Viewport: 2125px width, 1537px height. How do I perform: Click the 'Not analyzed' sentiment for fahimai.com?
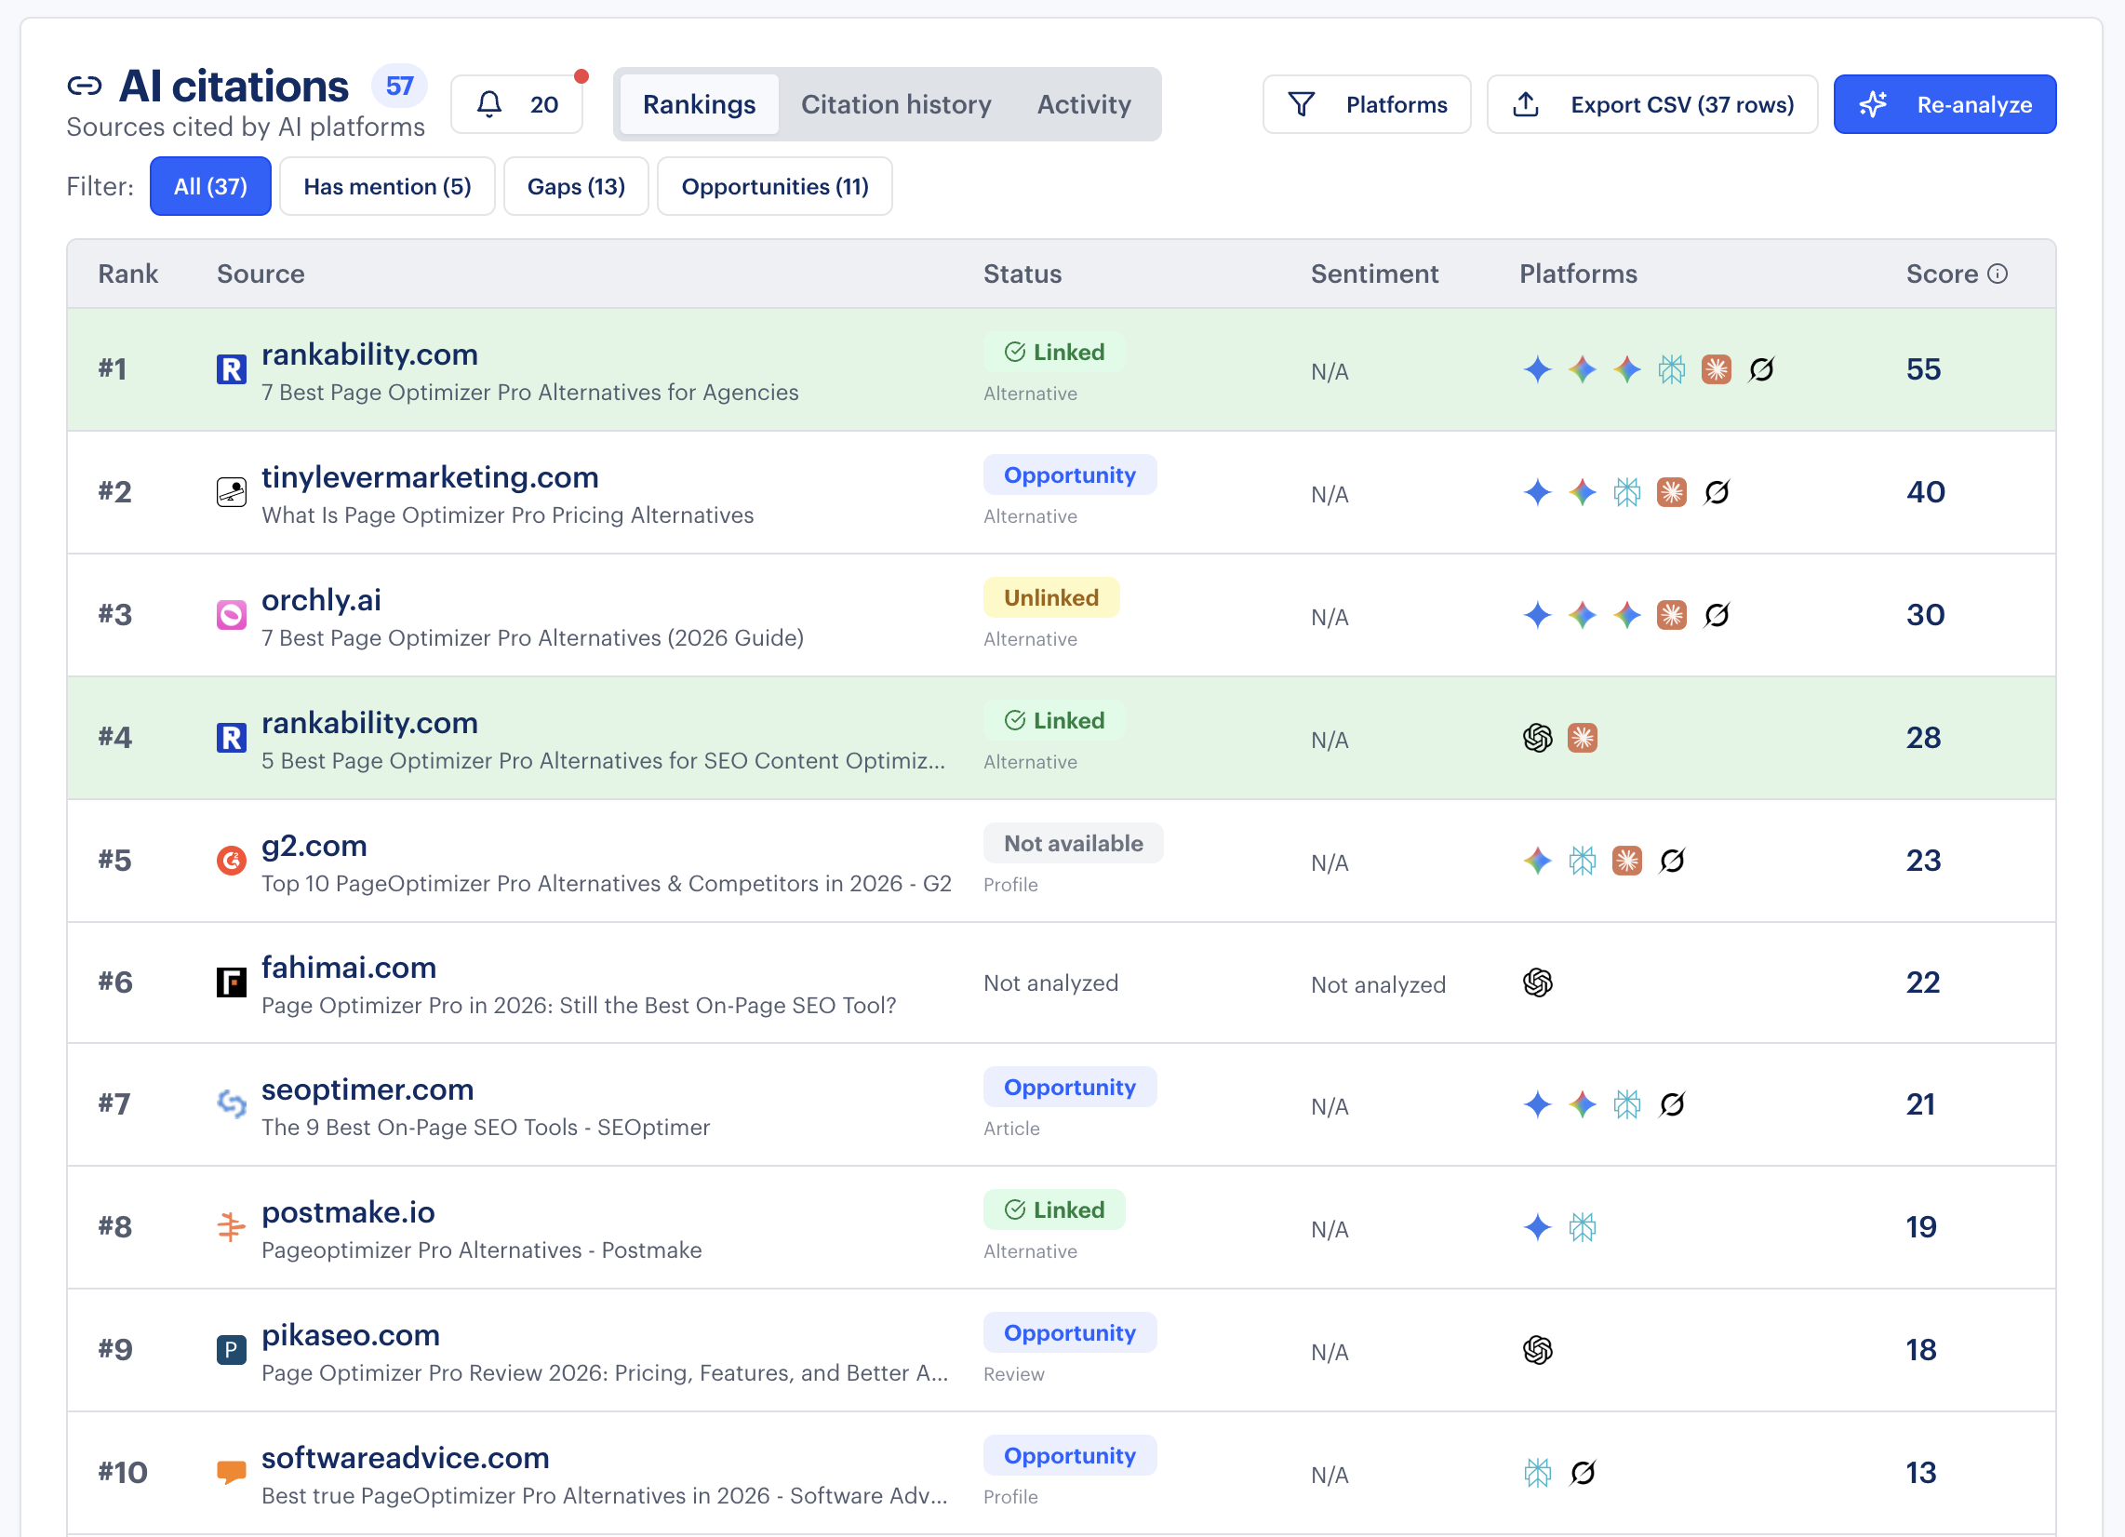(x=1378, y=985)
